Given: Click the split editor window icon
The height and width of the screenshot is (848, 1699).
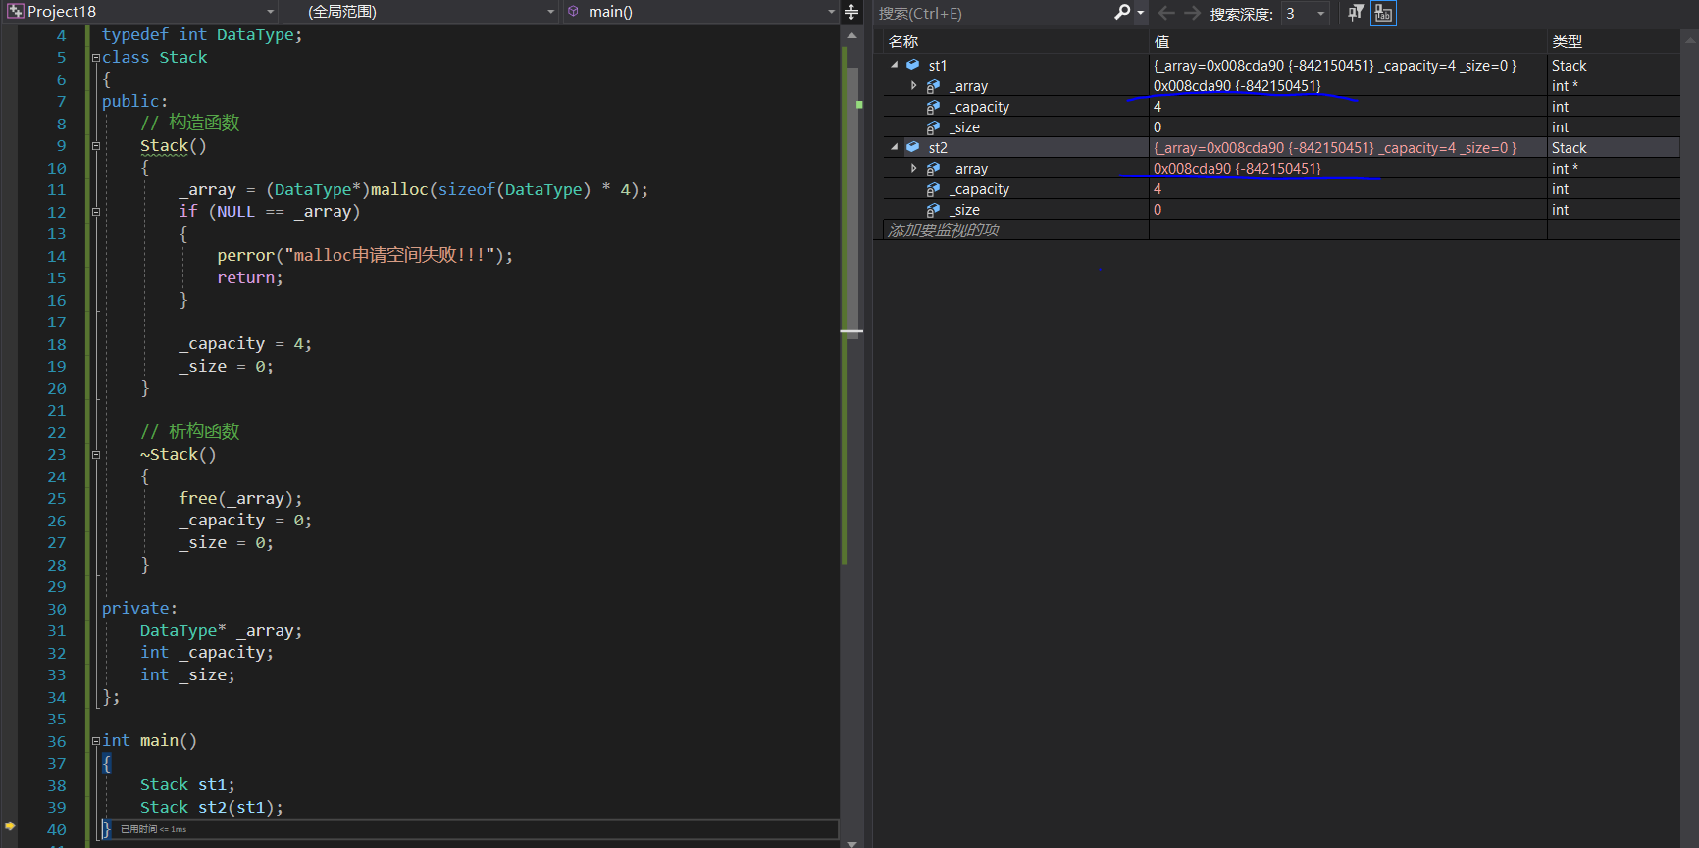Looking at the screenshot, I should pos(851,12).
